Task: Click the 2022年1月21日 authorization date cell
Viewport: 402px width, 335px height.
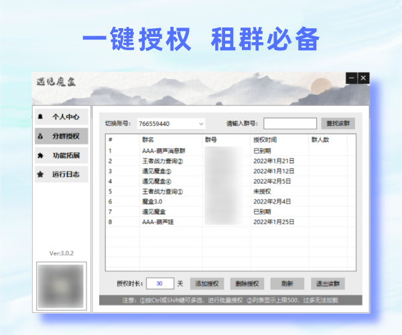Action: (274, 161)
